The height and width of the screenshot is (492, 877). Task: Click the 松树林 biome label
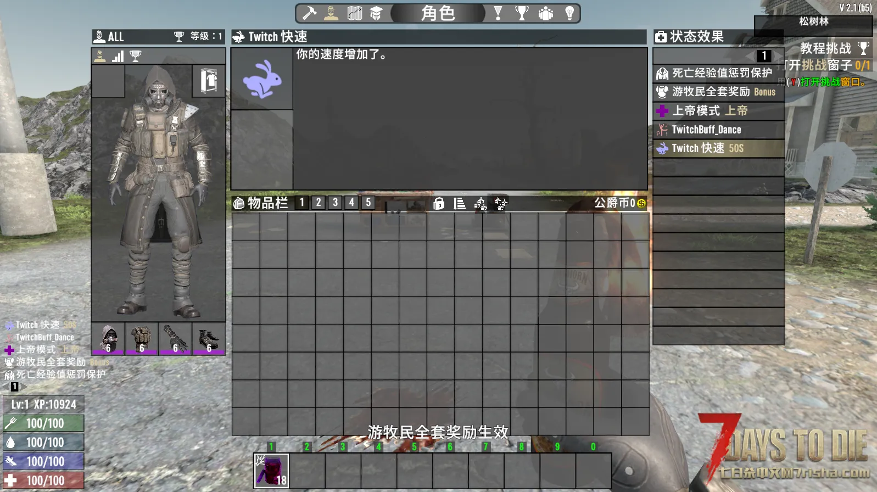point(814,21)
